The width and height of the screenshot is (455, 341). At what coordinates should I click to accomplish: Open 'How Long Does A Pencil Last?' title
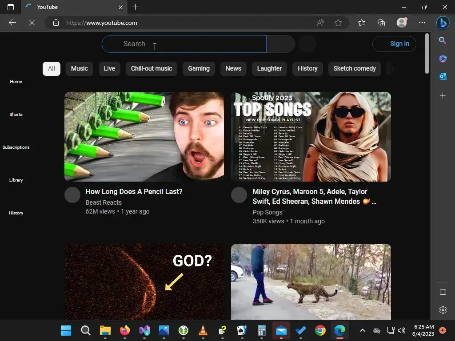pos(134,192)
